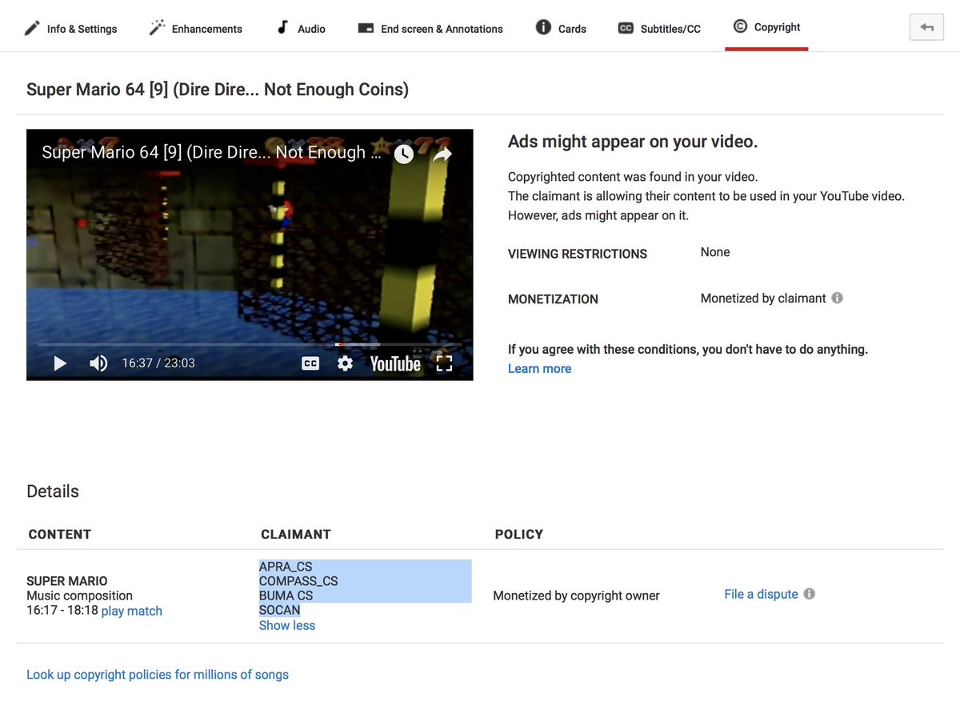Collapse claimants with Show less
The height and width of the screenshot is (718, 960).
pyautogui.click(x=287, y=625)
